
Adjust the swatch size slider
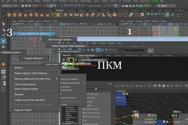[x=96, y=89]
